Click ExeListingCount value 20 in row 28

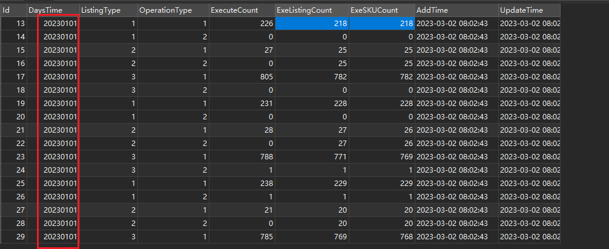pos(312,223)
